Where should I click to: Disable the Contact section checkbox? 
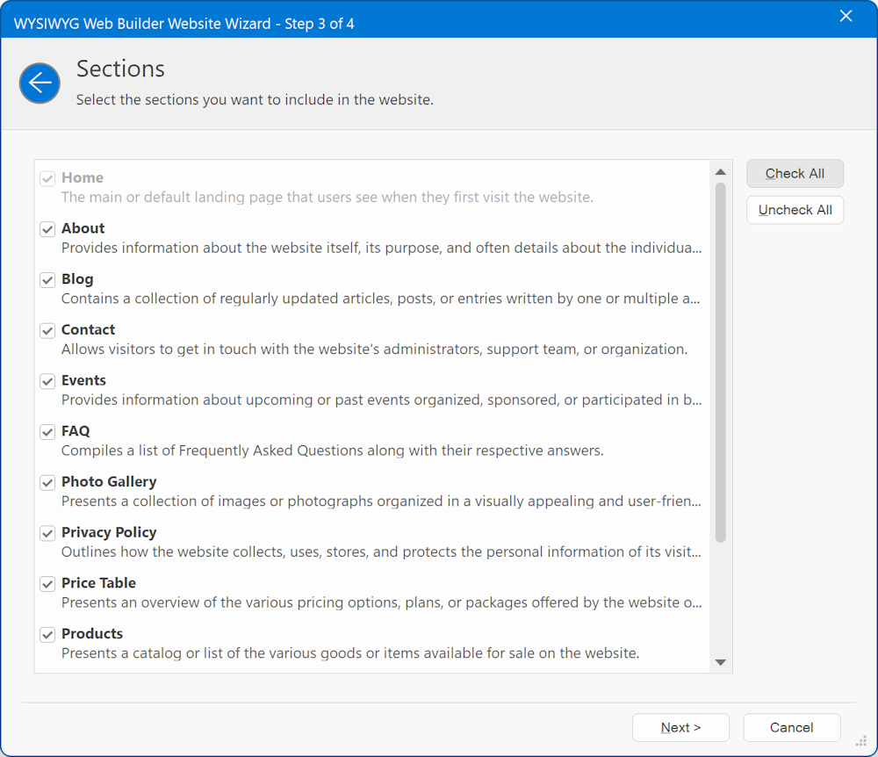coord(47,331)
